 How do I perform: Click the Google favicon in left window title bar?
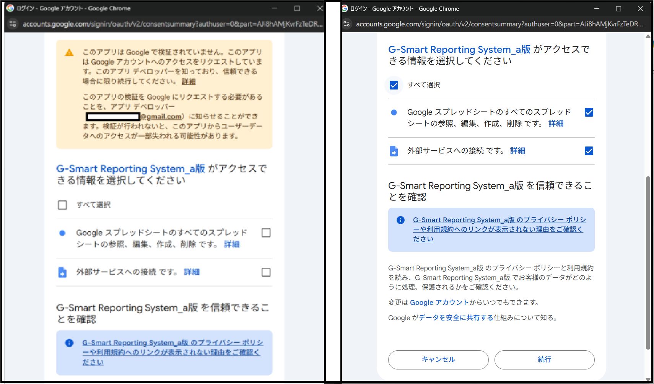click(x=10, y=8)
